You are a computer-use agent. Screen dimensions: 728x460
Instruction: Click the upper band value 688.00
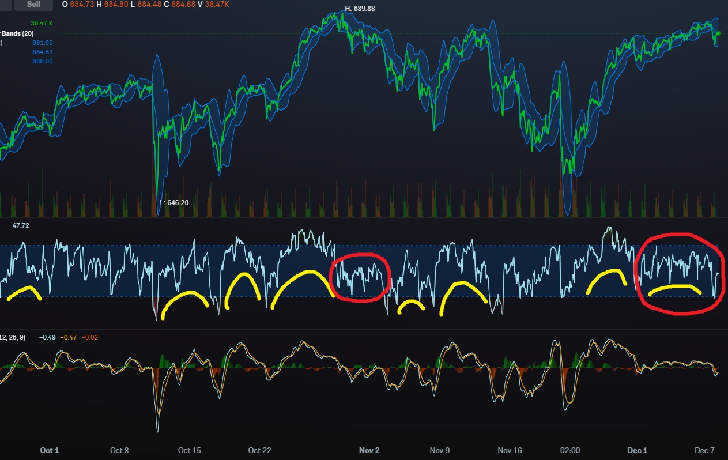click(x=42, y=61)
